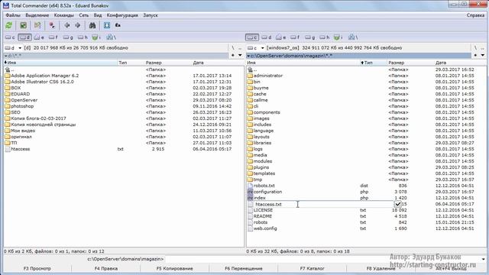Select drive c button in right panel
This screenshot has height=275, width=489.
pos(252,37)
